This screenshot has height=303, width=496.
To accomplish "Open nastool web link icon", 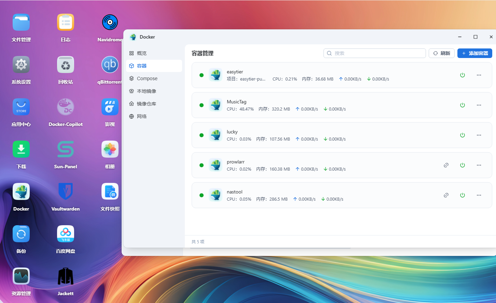I will [x=446, y=195].
